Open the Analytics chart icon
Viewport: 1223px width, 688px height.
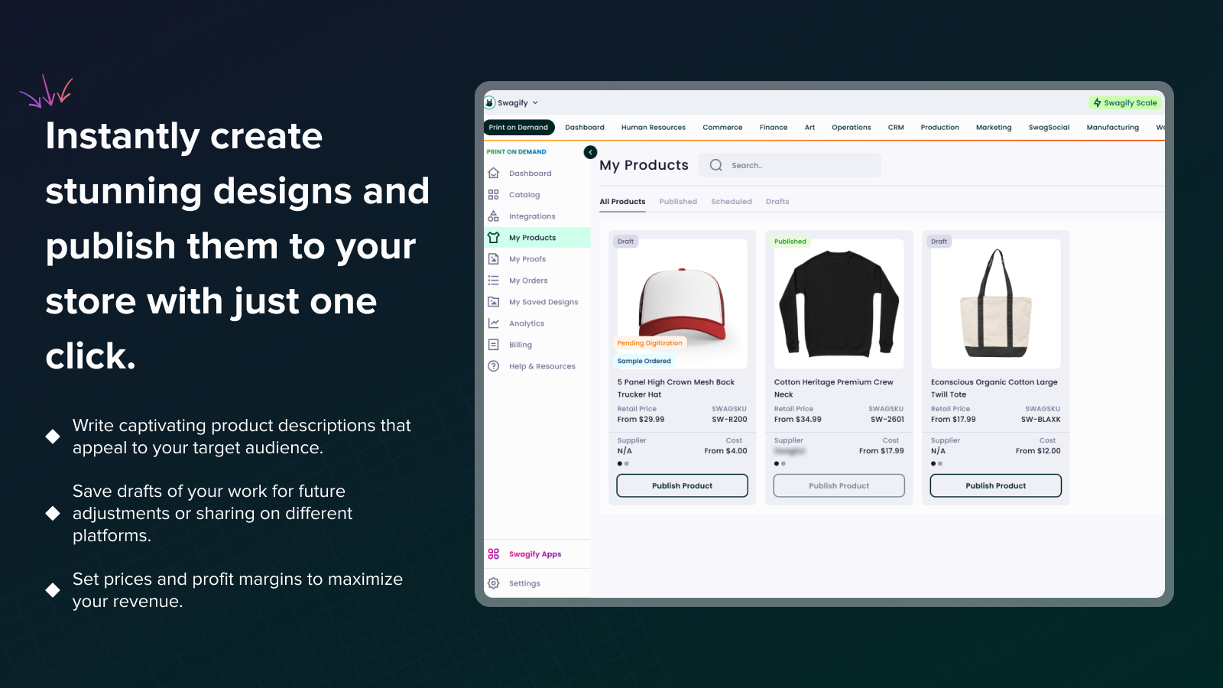coord(494,323)
